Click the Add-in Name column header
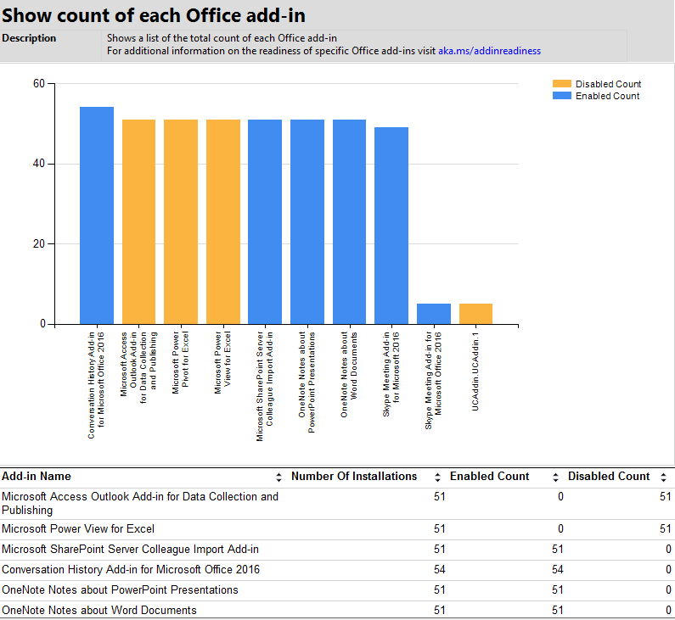The image size is (675, 620). (37, 477)
